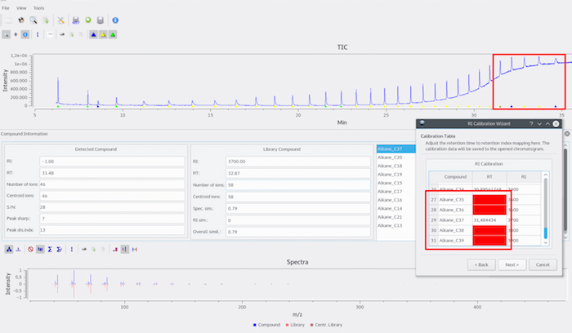Click the green triangle peak icon
572x333 pixels.
(x=113, y=35)
